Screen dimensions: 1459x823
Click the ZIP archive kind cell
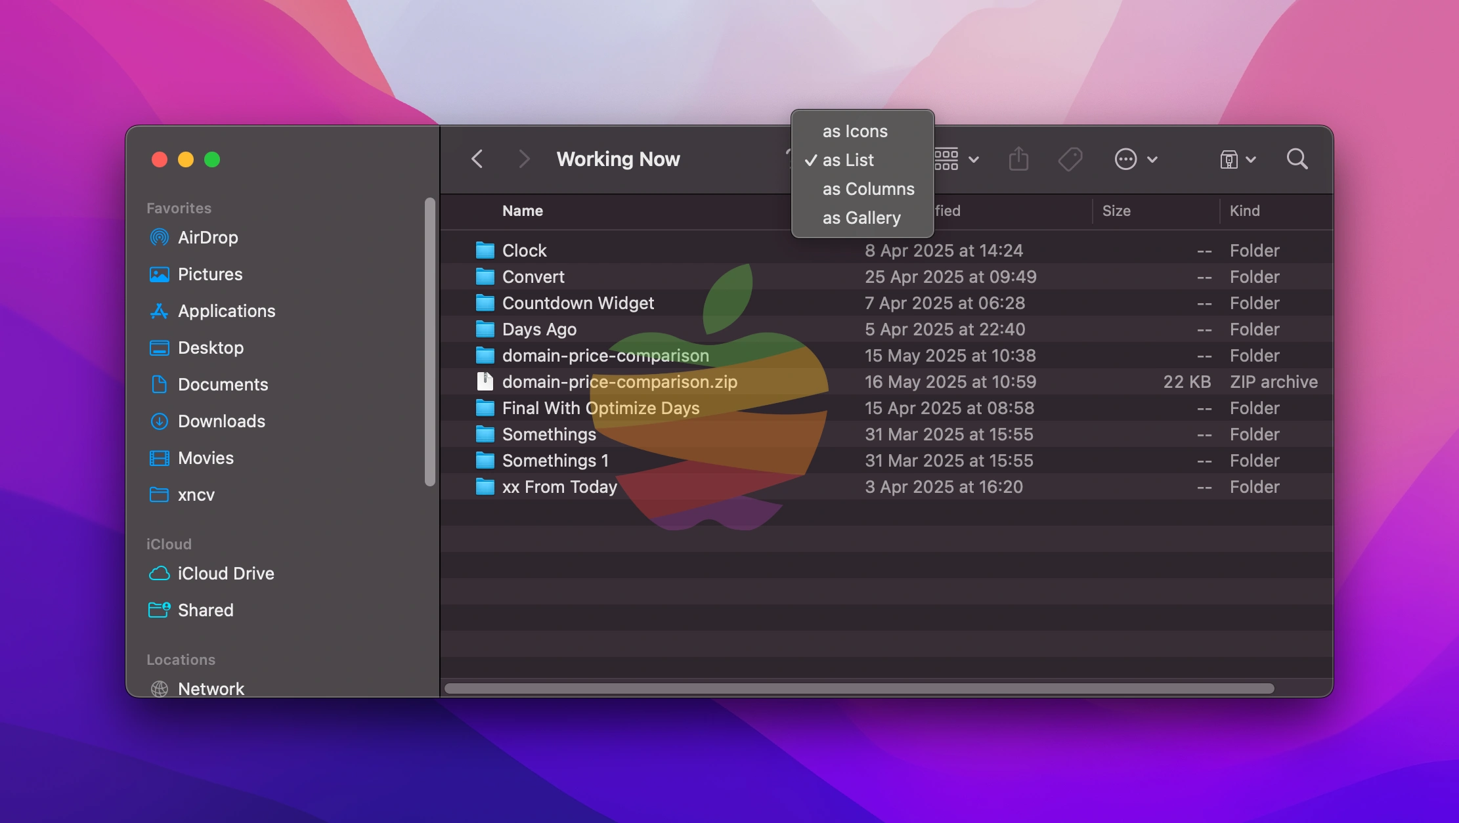pyautogui.click(x=1273, y=382)
